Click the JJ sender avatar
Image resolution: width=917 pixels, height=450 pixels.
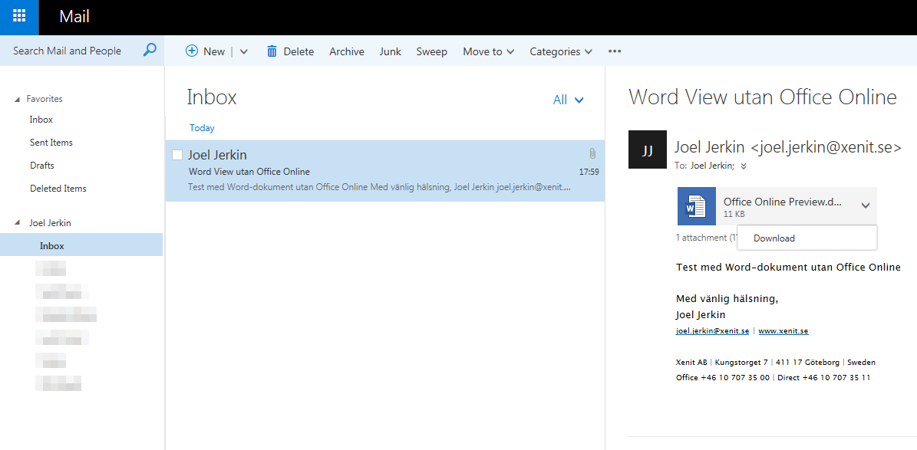pyautogui.click(x=648, y=149)
